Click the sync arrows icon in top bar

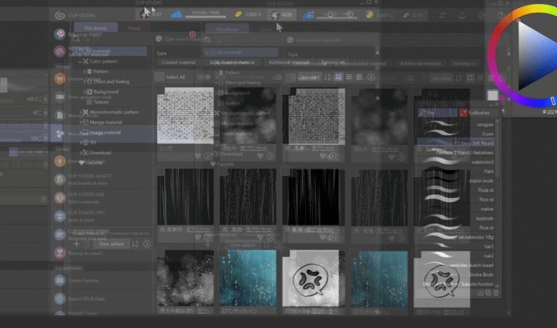(x=442, y=15)
